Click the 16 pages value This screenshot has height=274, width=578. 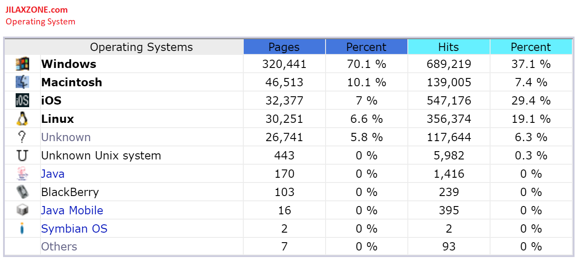coord(284,210)
